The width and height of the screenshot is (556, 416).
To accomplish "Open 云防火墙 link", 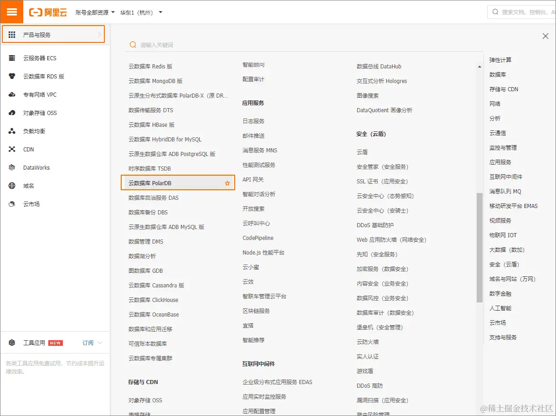I will click(x=367, y=342).
